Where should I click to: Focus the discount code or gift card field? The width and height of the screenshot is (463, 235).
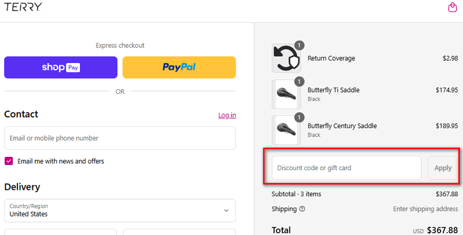(x=346, y=168)
